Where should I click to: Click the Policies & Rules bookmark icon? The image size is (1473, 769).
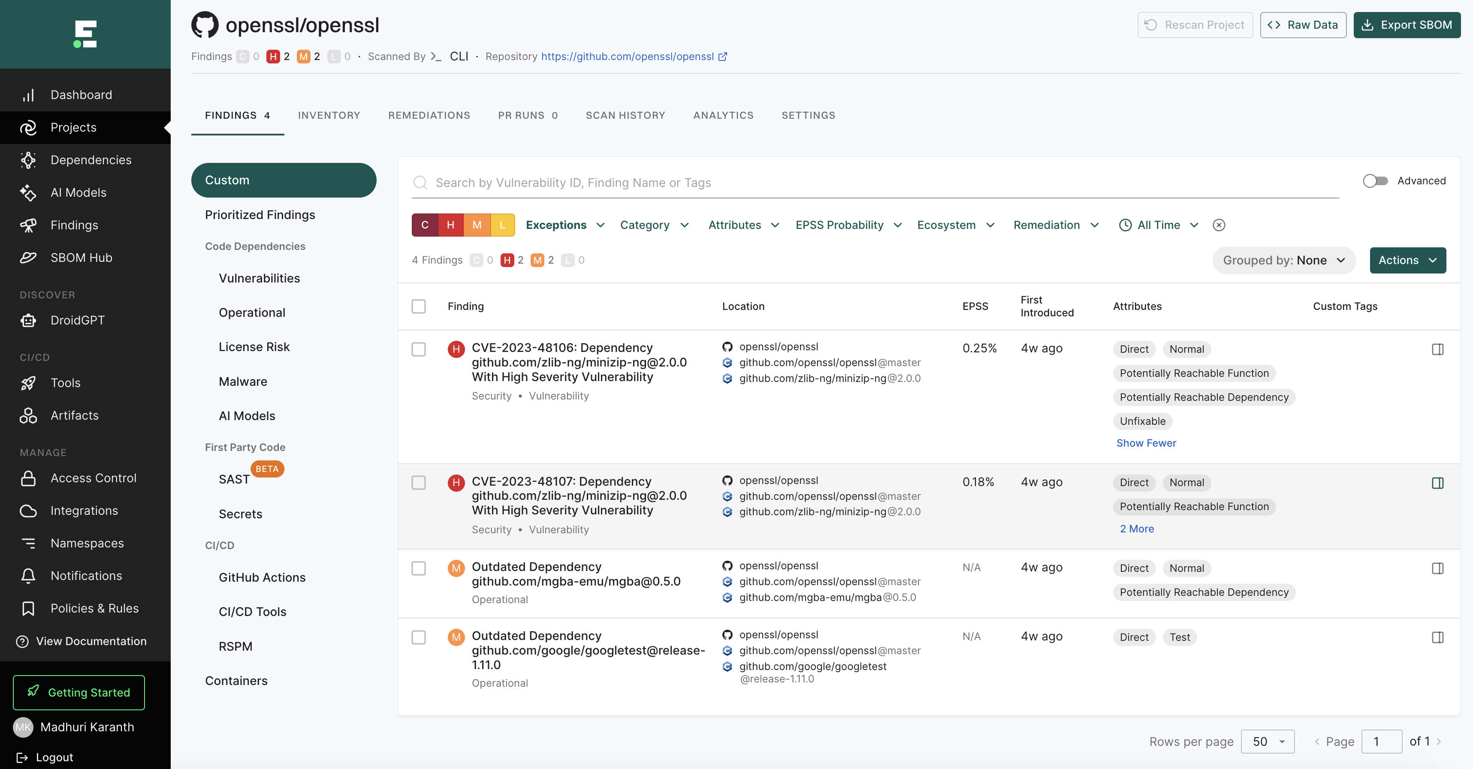(28, 608)
